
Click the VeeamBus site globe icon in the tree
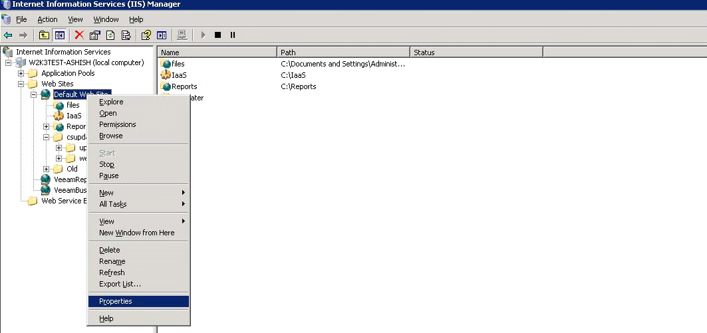[x=45, y=189]
